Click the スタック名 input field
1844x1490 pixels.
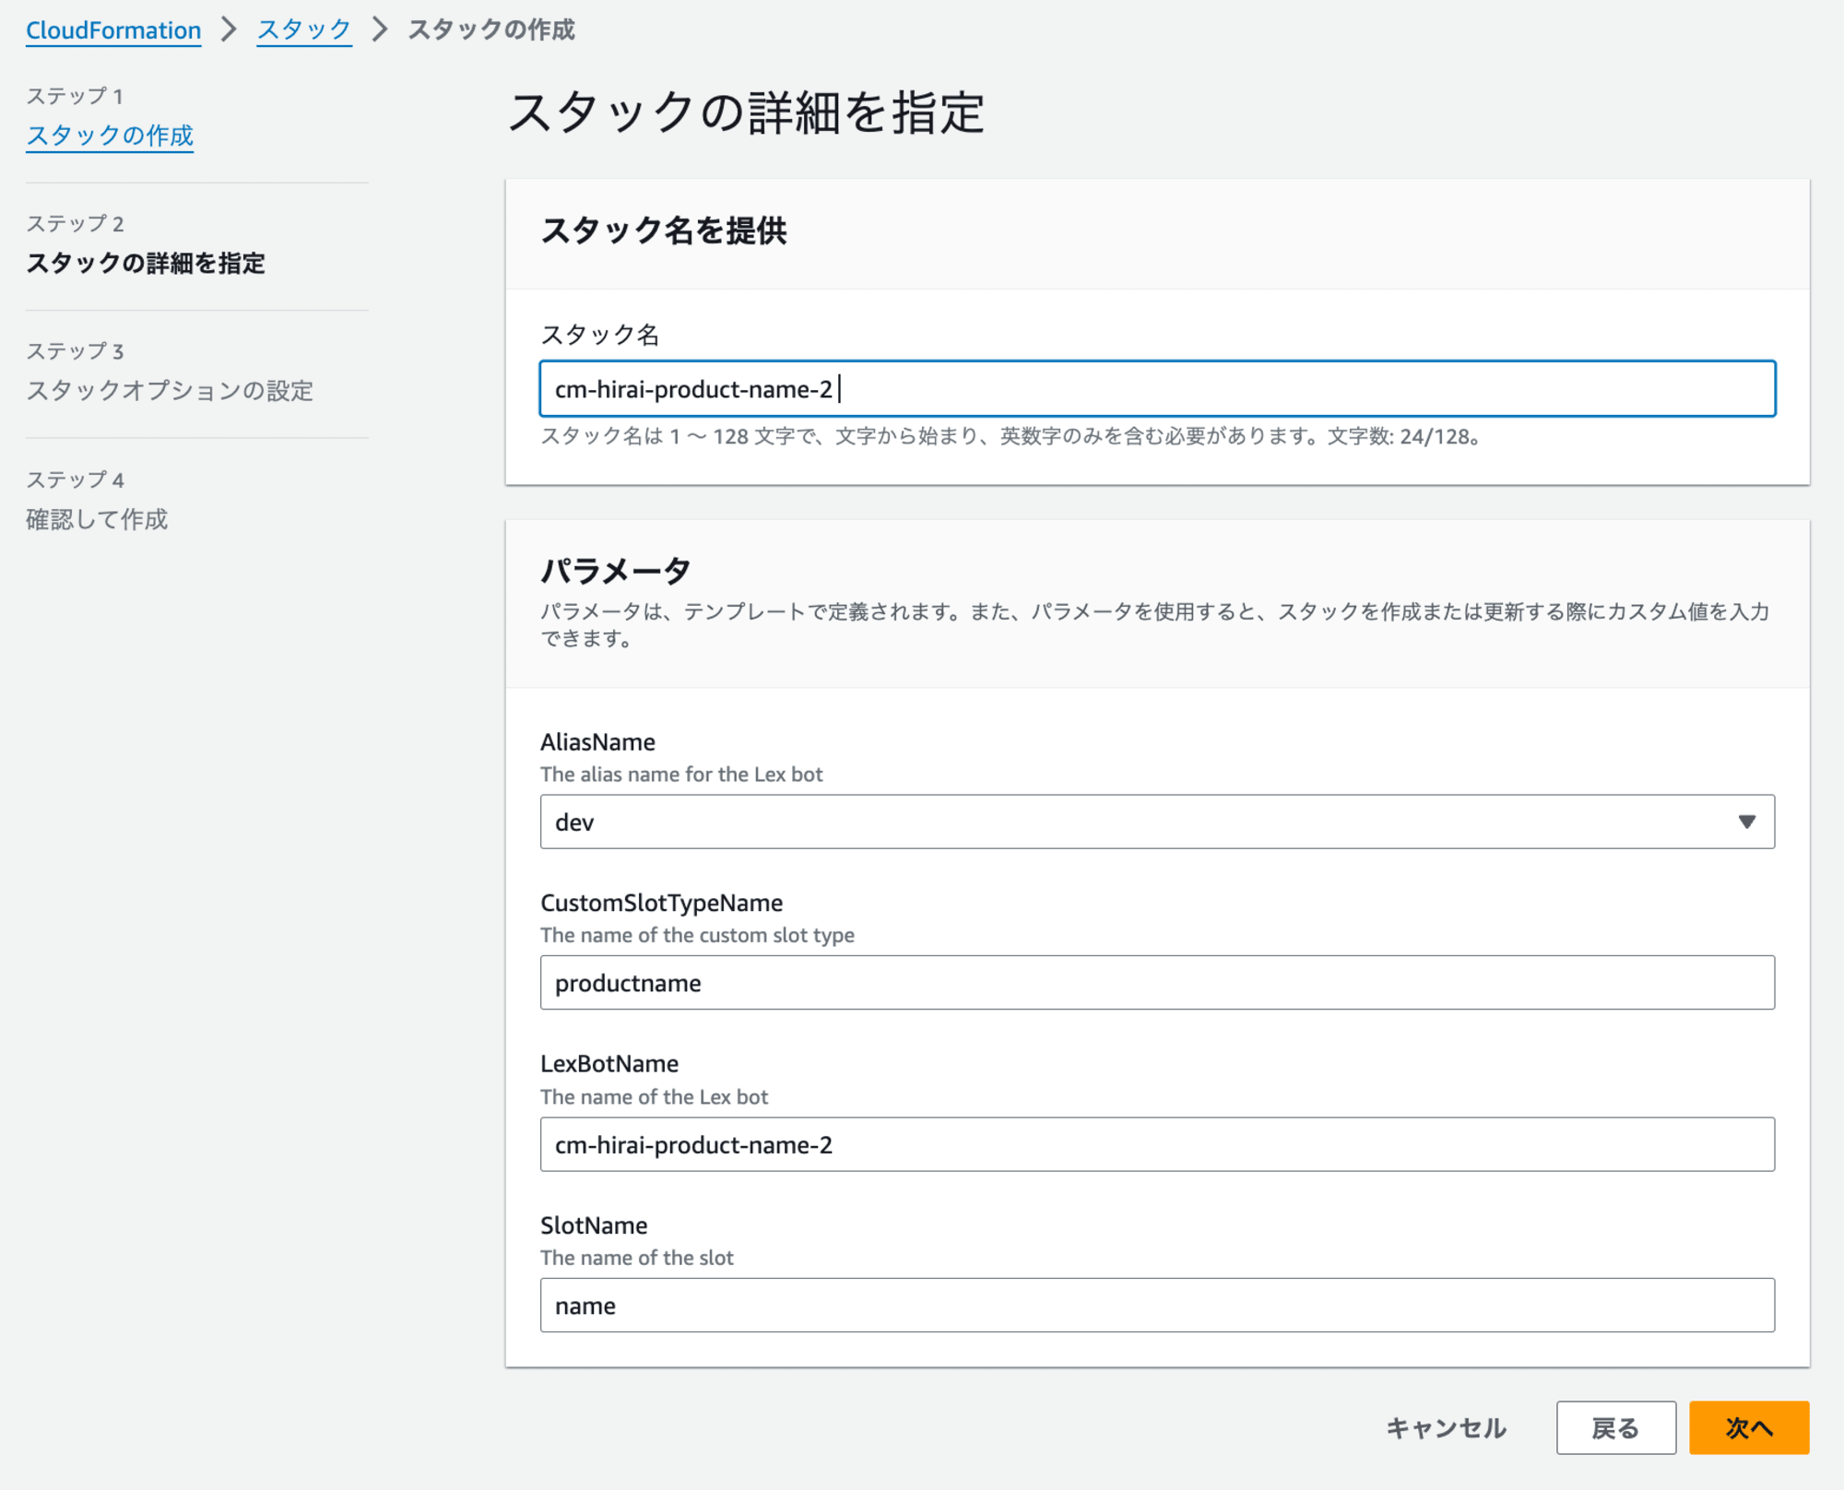1157,388
